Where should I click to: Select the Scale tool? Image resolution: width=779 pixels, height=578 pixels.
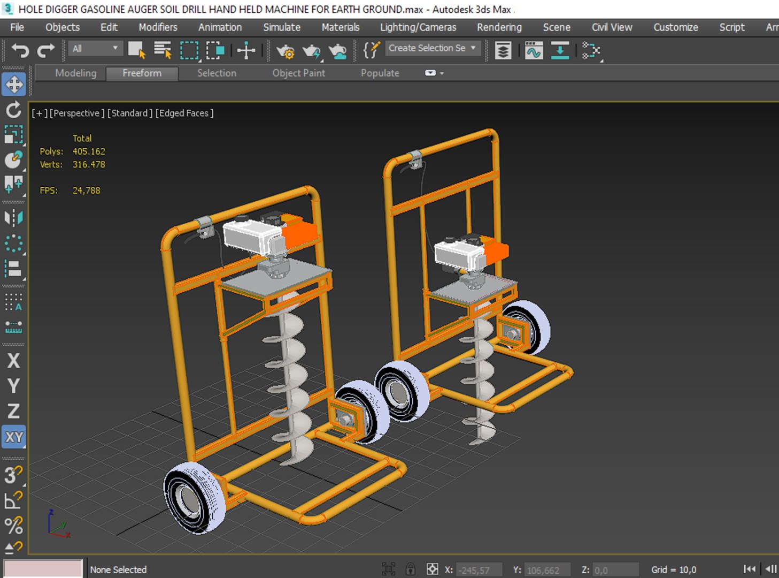(14, 134)
